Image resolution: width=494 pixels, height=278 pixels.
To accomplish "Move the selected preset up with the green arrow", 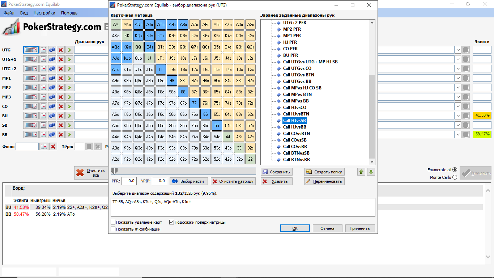I will click(361, 172).
